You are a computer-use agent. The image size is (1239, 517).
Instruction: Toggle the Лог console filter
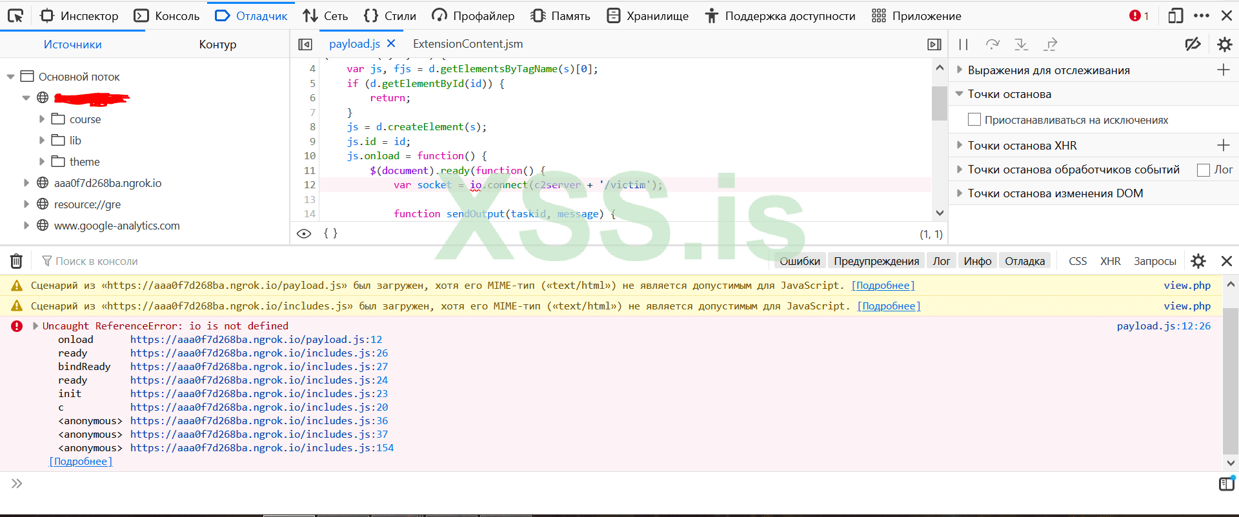coord(942,261)
